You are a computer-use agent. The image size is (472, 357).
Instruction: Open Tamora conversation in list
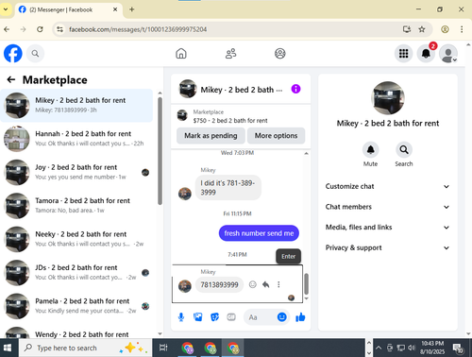click(76, 206)
